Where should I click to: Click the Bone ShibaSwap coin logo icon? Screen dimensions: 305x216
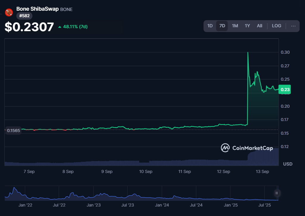coord(9,12)
